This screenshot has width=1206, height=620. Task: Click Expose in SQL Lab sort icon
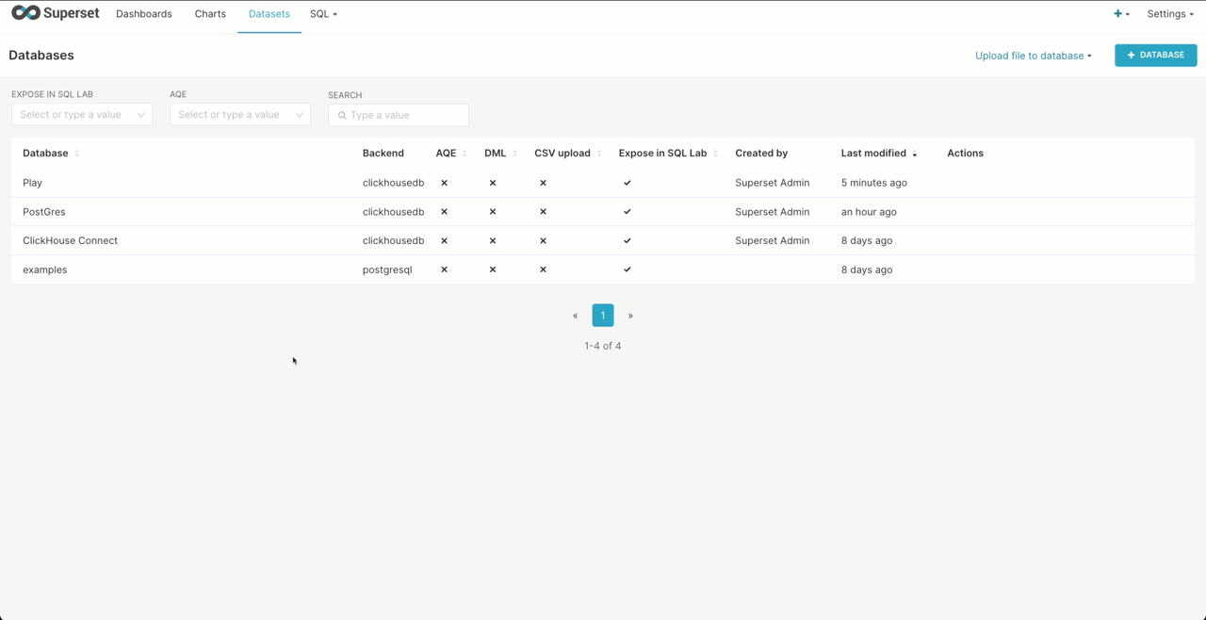[x=716, y=154]
